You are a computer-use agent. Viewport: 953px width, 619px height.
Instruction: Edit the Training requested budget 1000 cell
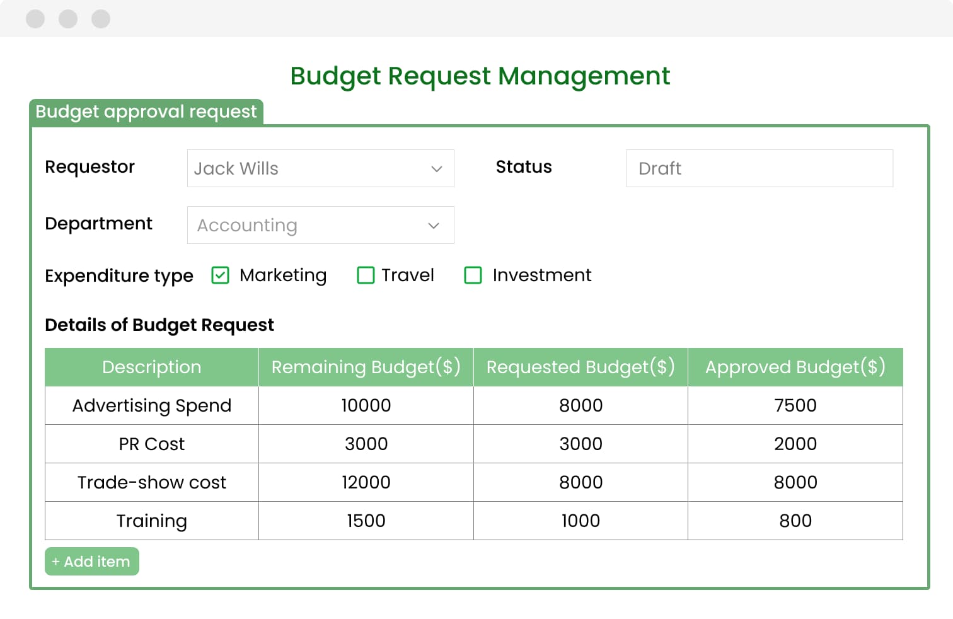click(x=580, y=521)
